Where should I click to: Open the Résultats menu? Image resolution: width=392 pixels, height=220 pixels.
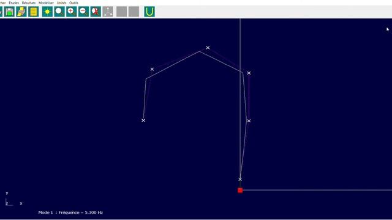click(x=29, y=2)
